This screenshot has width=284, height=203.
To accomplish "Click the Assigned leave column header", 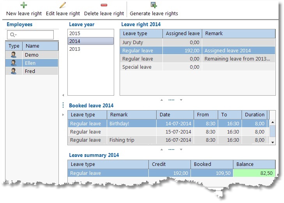I will pyautogui.click(x=182, y=34).
